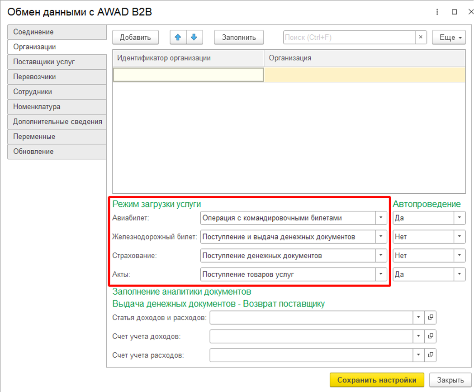Open the window's three-dot options menu
The width and height of the screenshot is (474, 392).
(x=437, y=12)
